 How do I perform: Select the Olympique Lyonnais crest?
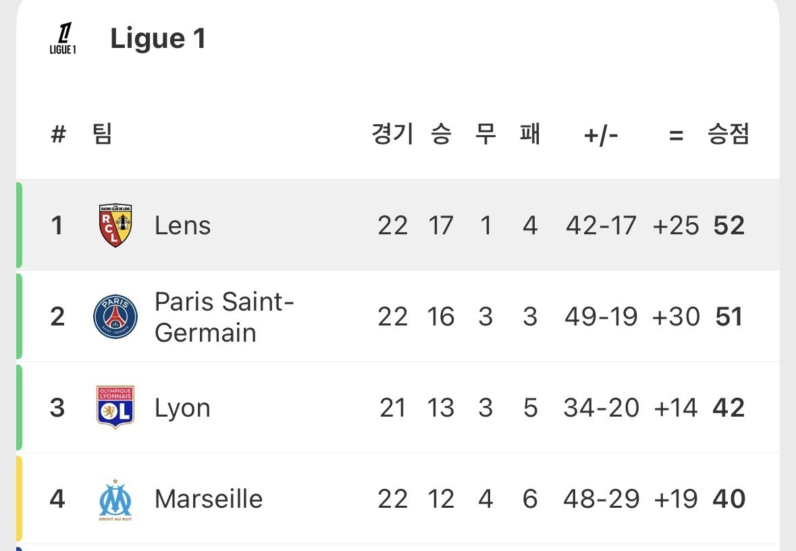[x=115, y=407]
